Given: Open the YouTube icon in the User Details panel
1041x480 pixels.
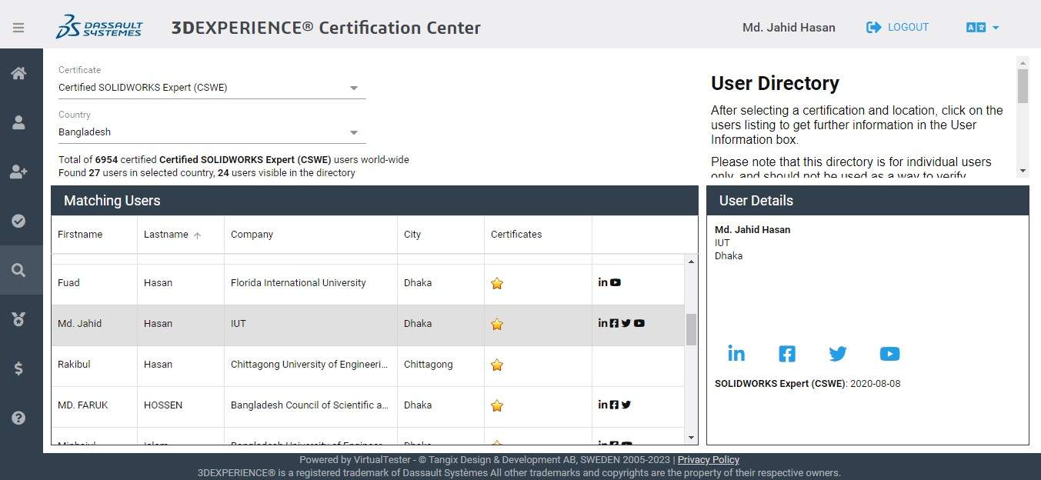Looking at the screenshot, I should 889,354.
